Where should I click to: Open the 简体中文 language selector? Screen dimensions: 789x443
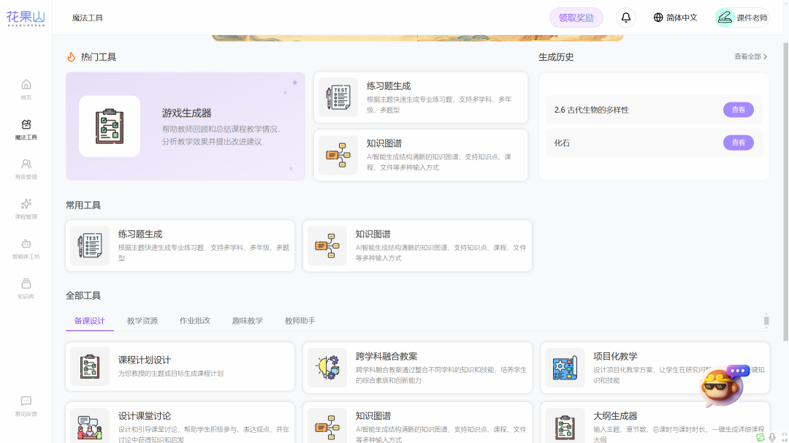click(675, 17)
